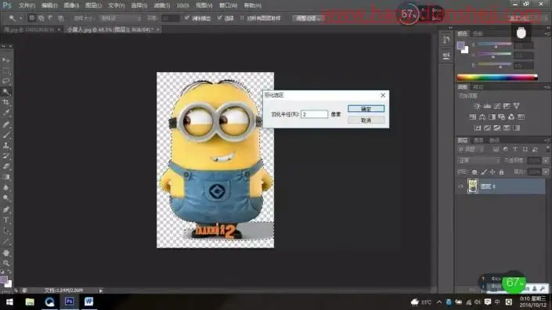552x310 pixels.
Task: Add a Hue/Saturation adjustment
Action: [x=473, y=117]
